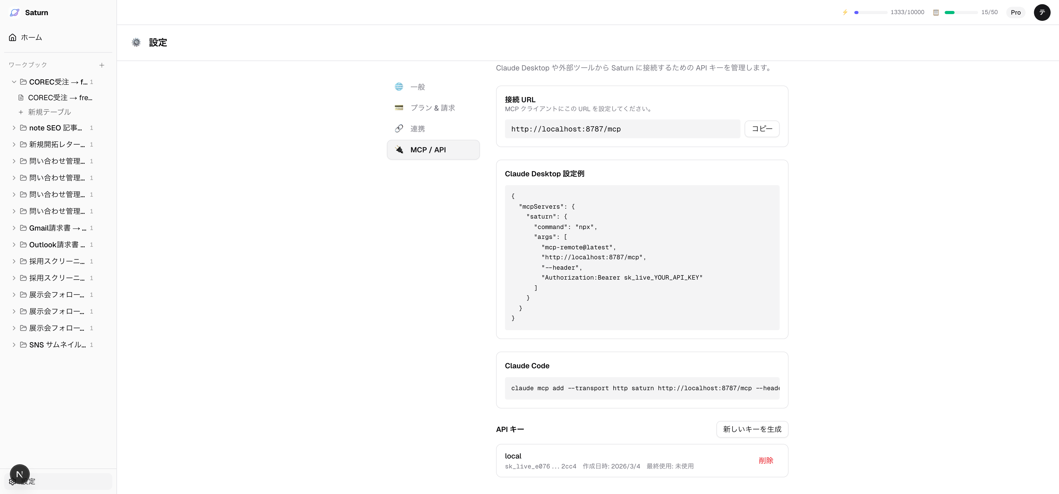1059x494 pixels.
Task: Click the gear icon beside 設定 title
Action: pyautogui.click(x=136, y=42)
